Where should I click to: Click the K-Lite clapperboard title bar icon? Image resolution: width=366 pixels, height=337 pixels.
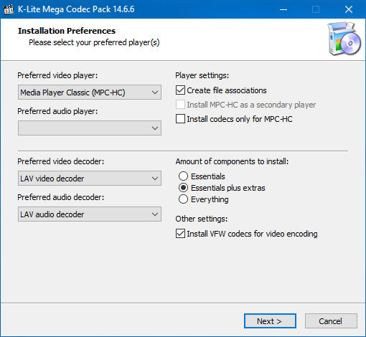(x=9, y=9)
